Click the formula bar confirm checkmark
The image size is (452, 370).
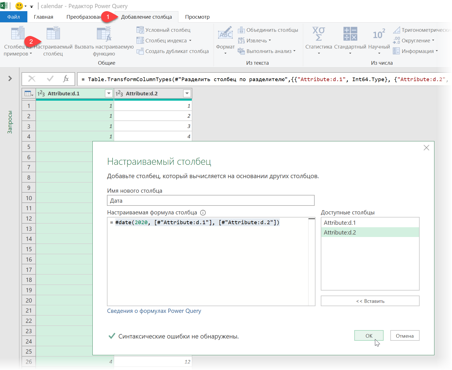click(50, 79)
